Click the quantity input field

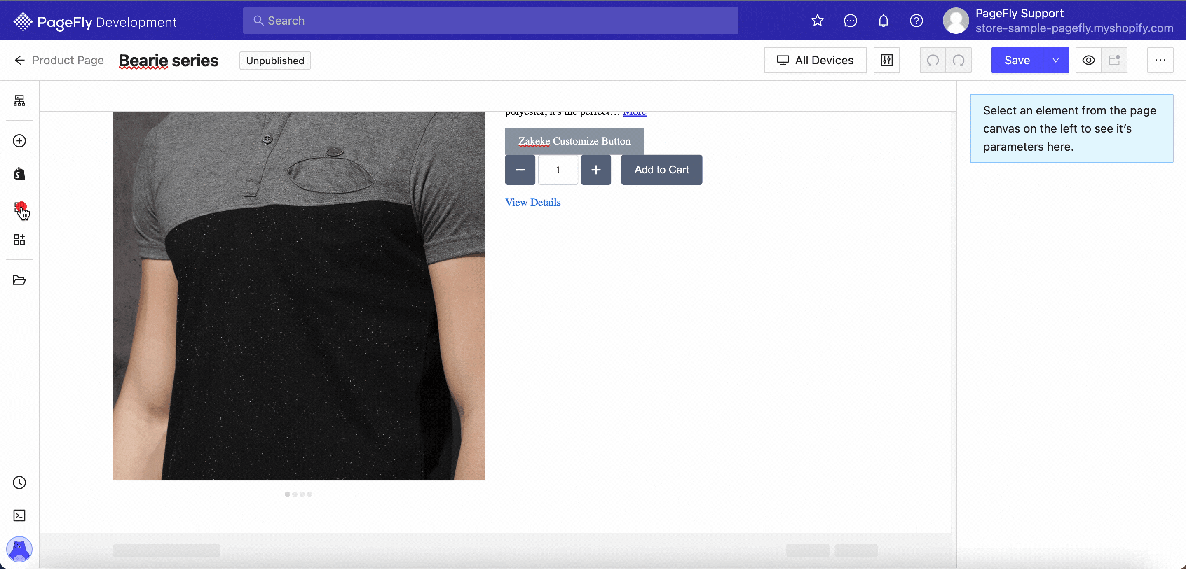point(558,170)
